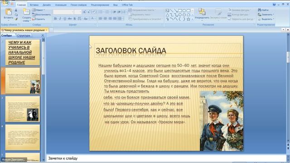Expand the shapes gallery more arrow
This screenshot has height=163, width=290.
[x=192, y=19]
